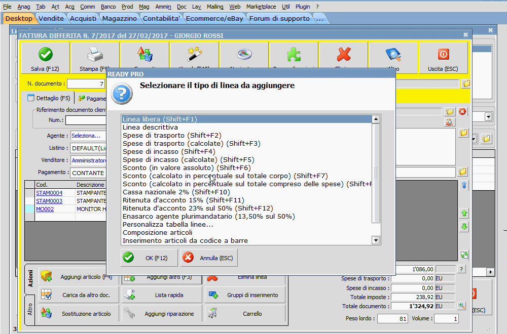The image size is (507, 334).
Task: Click the Seleziona... agent link
Action: click(x=86, y=136)
